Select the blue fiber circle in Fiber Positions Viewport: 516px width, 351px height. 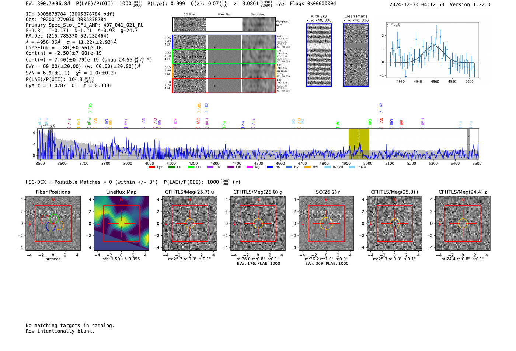[51, 227]
